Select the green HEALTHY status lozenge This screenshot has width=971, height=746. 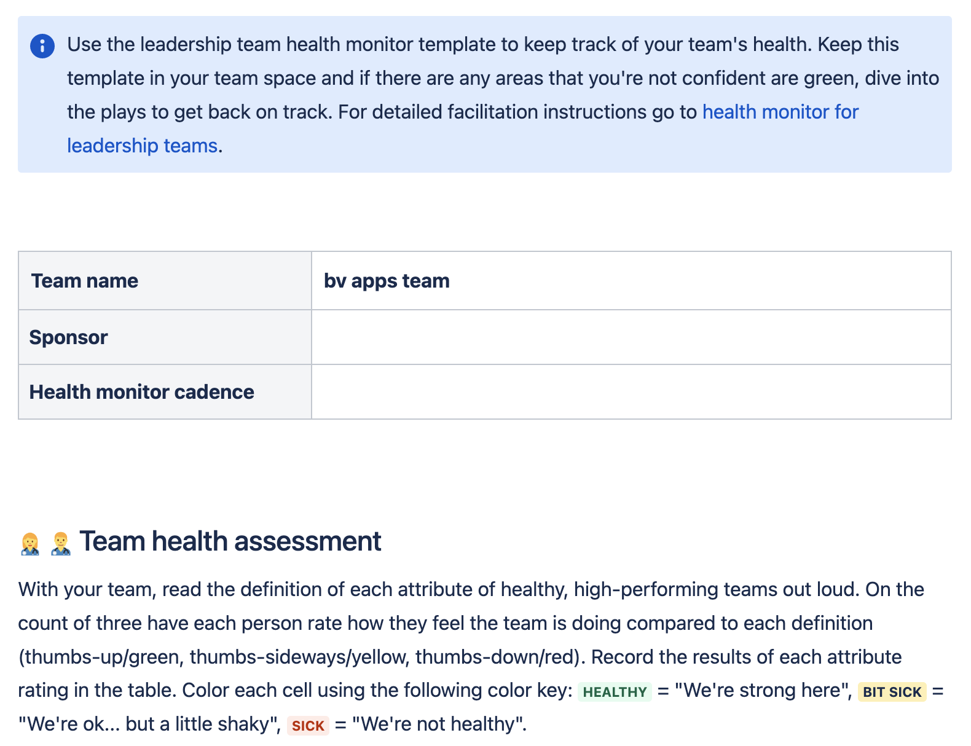614,692
